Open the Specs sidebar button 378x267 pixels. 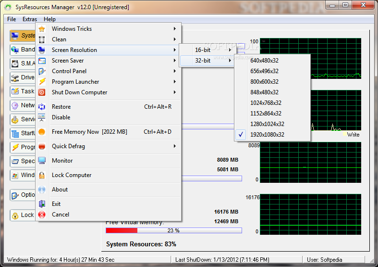23,161
